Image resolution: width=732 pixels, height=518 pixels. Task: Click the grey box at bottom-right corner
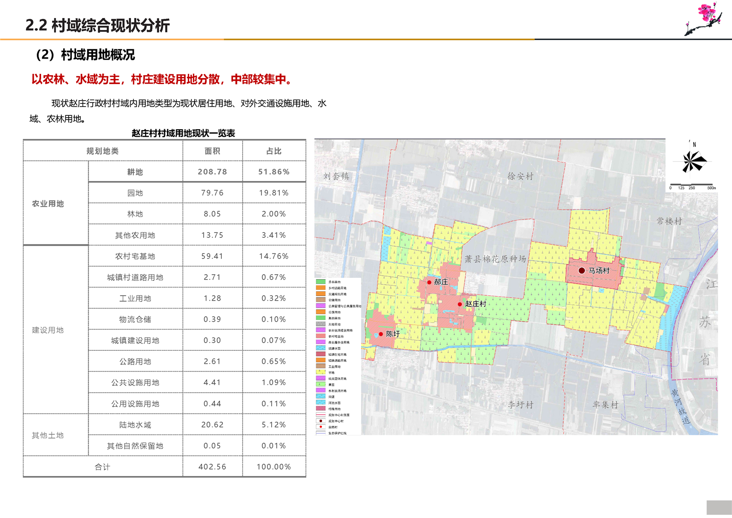pyautogui.click(x=719, y=507)
